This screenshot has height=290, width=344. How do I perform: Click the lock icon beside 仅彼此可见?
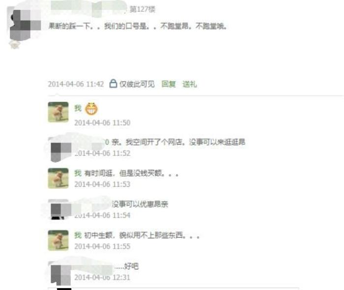(x=113, y=84)
